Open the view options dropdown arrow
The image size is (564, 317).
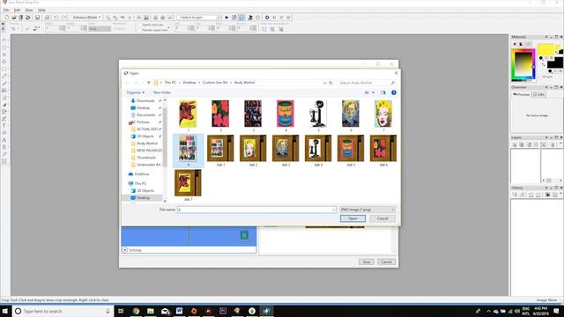pos(374,92)
